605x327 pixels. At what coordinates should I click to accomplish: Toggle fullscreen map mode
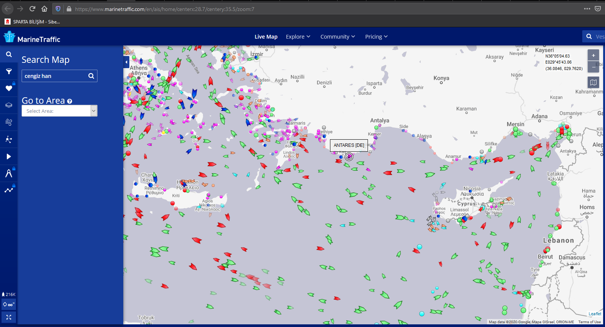coord(9,317)
